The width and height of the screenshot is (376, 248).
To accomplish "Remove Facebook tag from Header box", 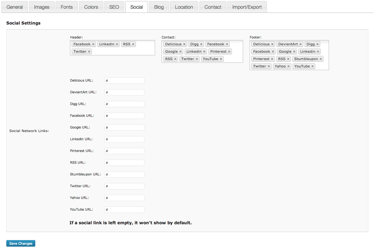I will pos(93,44).
